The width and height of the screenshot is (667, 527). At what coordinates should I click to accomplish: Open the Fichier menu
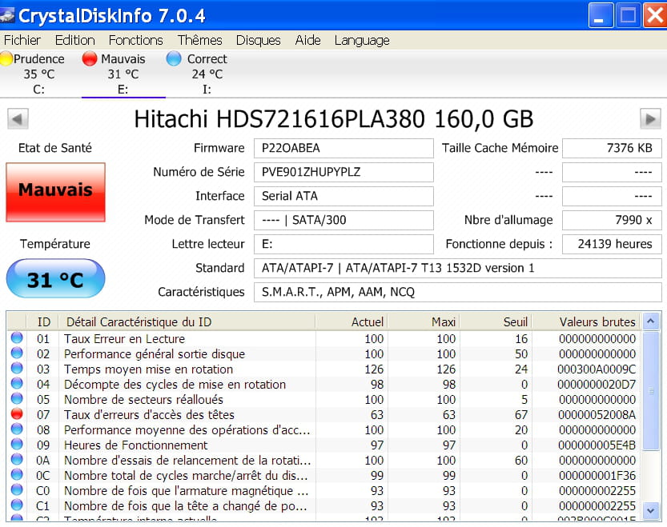coord(22,40)
